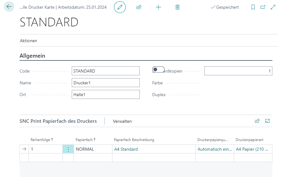291x177 pixels.
Task: Open card in new window icon
Action: [263, 7]
